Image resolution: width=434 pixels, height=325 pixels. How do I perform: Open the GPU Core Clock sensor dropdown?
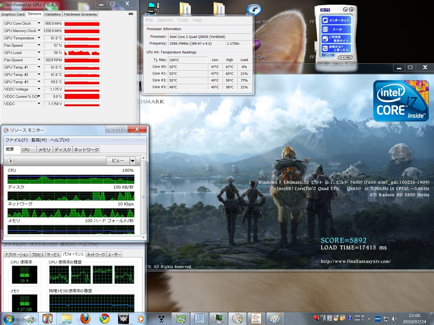pyautogui.click(x=39, y=24)
